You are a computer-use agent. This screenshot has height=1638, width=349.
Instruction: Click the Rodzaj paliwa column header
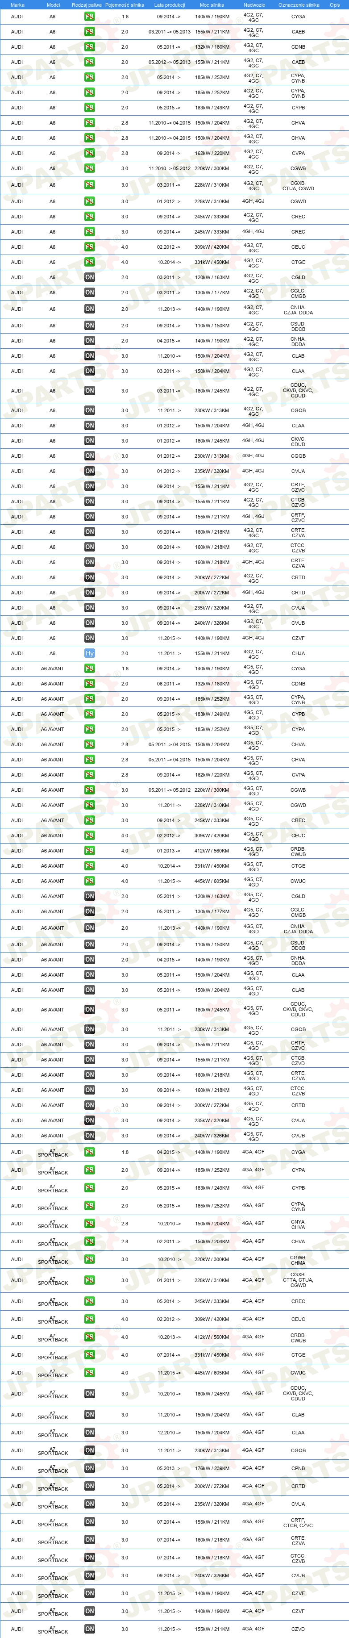click(x=87, y=4)
